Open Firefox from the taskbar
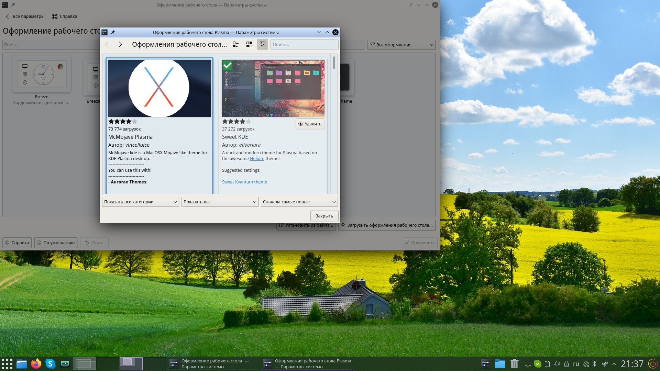This screenshot has width=660, height=371. (36, 364)
